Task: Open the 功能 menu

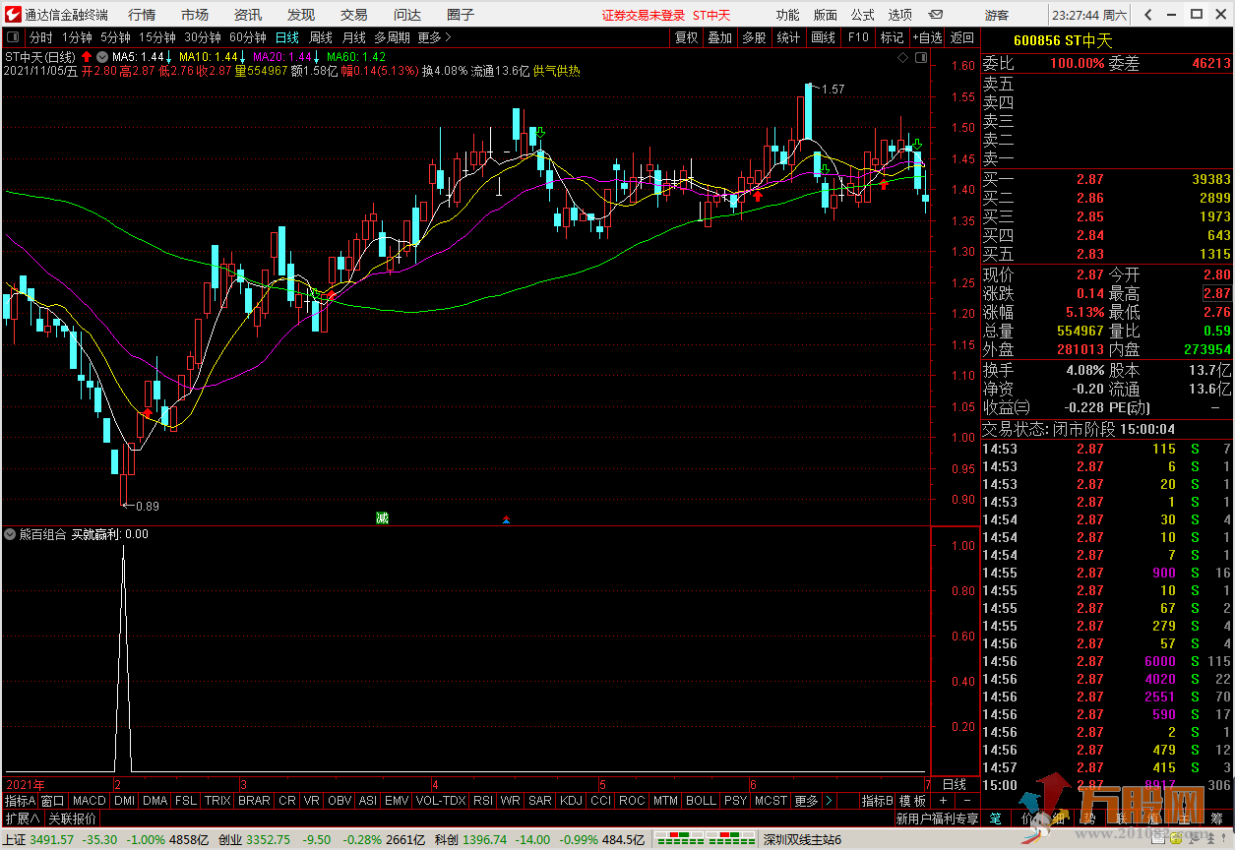Action: 787,15
